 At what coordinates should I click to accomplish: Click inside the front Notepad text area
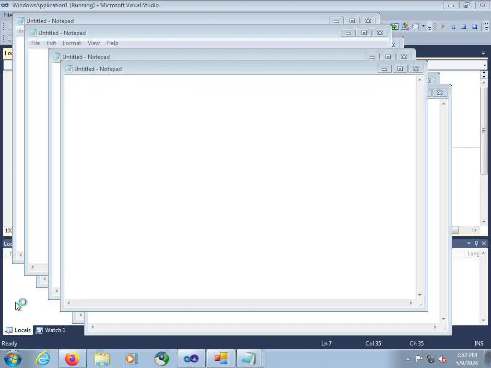(x=240, y=187)
